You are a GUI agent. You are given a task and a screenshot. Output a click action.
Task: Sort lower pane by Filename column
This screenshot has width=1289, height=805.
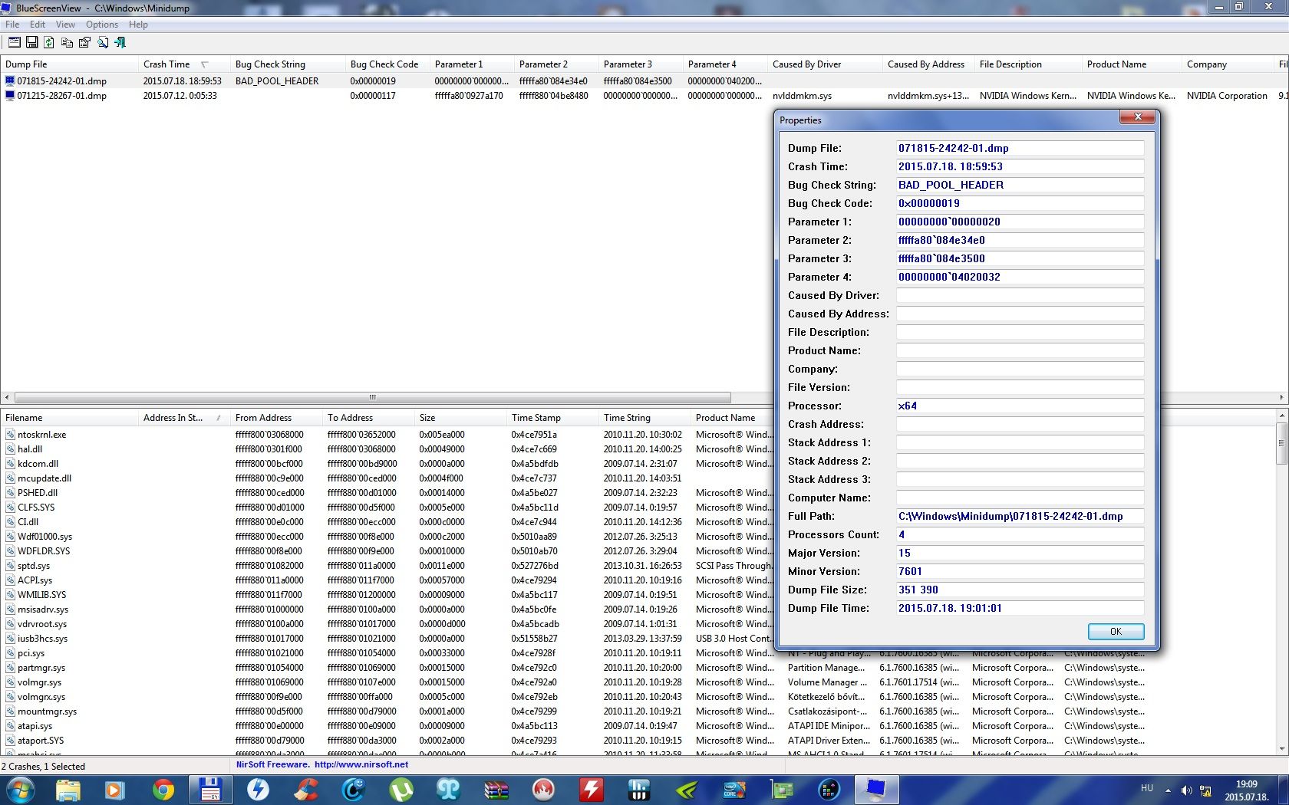pyautogui.click(x=68, y=418)
